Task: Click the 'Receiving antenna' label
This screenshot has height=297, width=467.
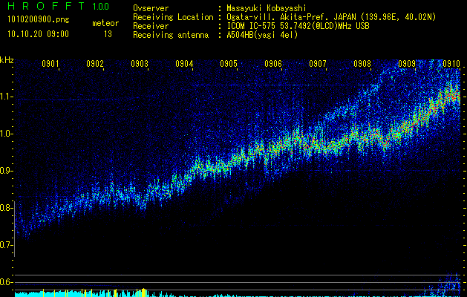Action: coord(171,35)
